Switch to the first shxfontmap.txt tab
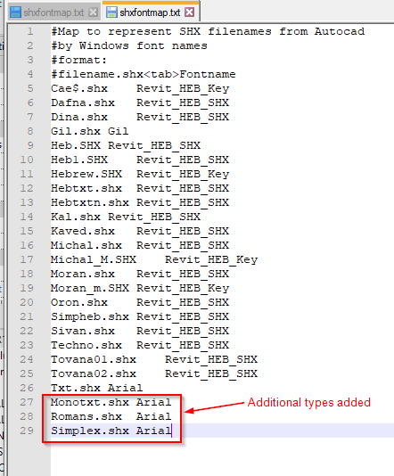 click(53, 12)
